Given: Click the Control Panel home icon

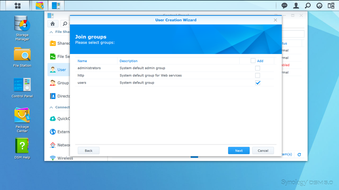Looking at the screenshot, I should 53,24.
